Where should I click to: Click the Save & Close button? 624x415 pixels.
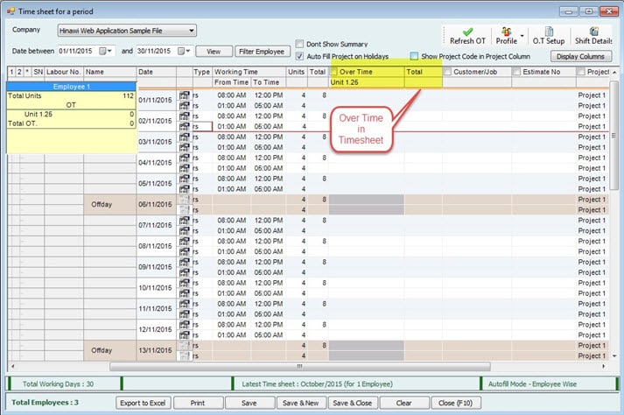(x=353, y=403)
